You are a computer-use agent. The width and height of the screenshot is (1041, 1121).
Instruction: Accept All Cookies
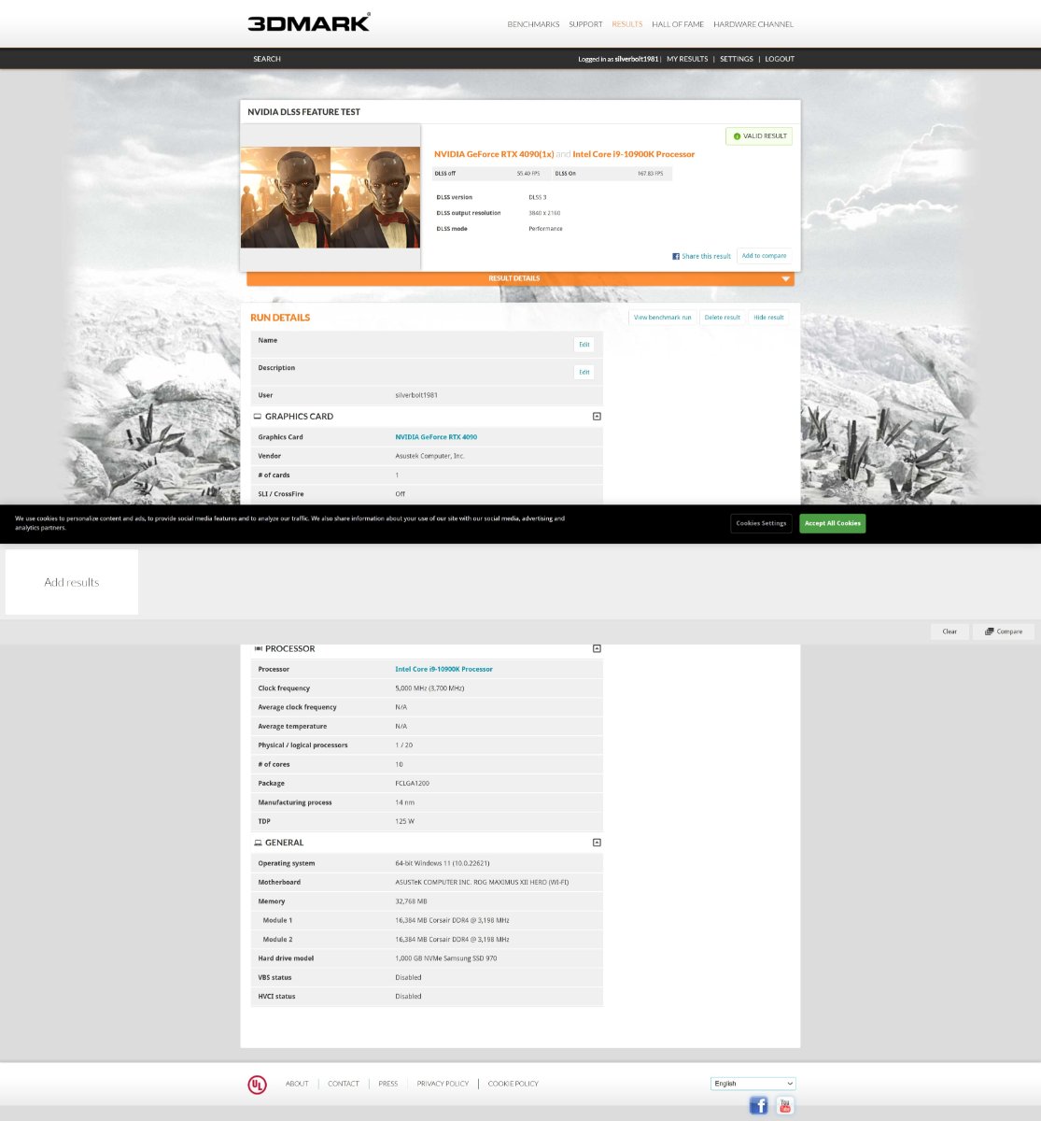click(832, 523)
